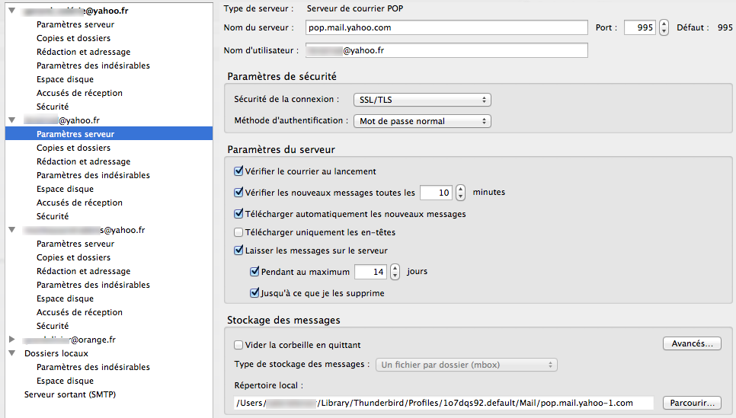
Task: Uncheck Laisser les messages sur le serveur
Action: (238, 250)
